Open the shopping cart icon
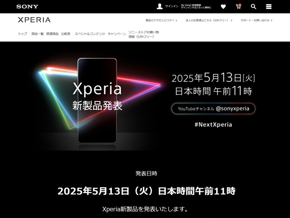Screen dimensions: 290x218 point(238,6)
